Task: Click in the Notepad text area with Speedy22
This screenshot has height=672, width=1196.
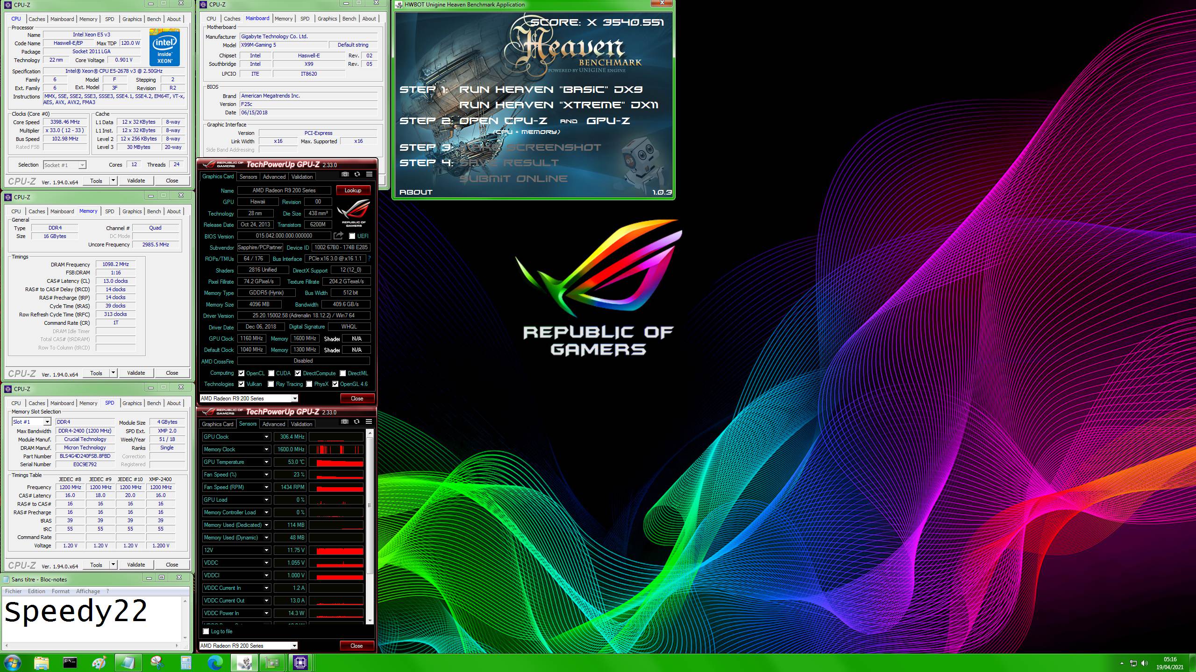Action: 91,619
